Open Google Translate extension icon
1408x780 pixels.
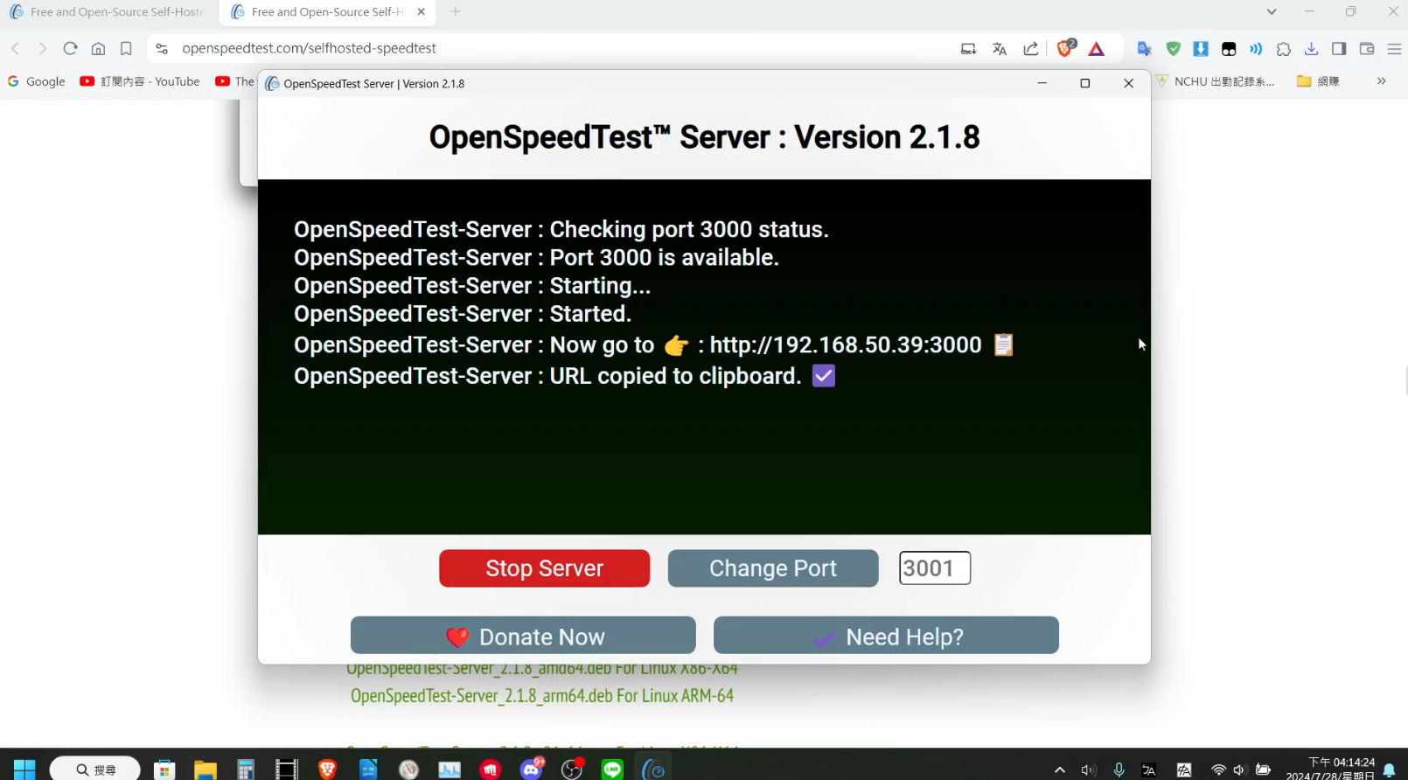point(1144,49)
